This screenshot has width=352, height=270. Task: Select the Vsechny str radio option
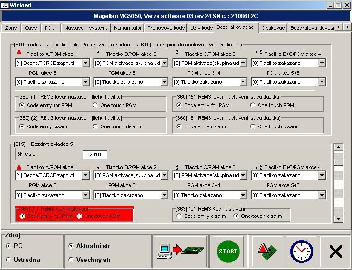71,260
